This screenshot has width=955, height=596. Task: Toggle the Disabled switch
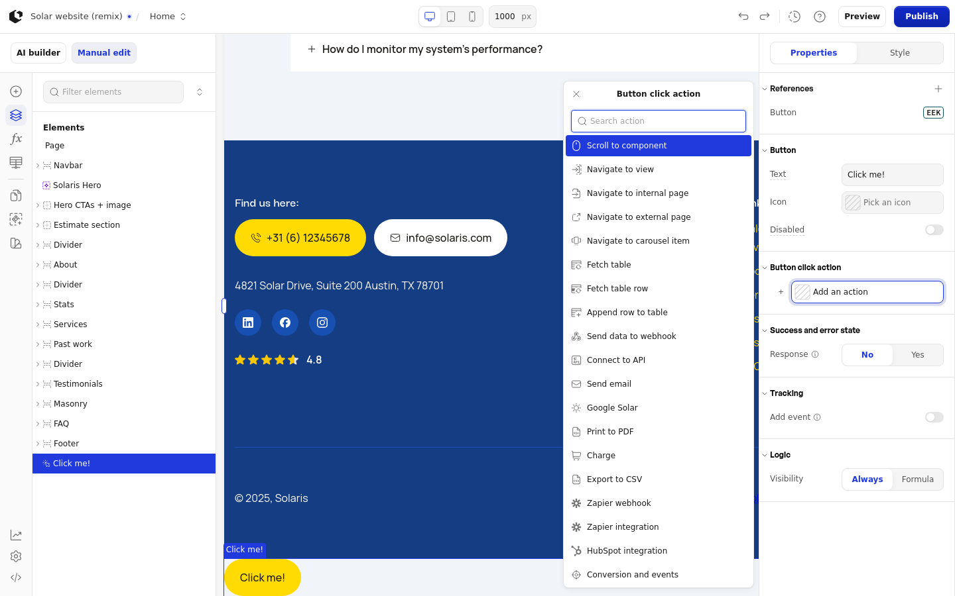click(934, 230)
